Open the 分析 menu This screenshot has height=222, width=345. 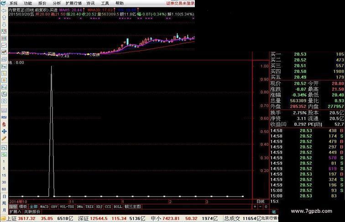pyautogui.click(x=57, y=3)
